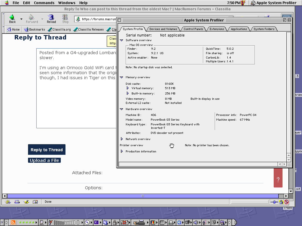302x226 pixels.
Task: Click the Navigator icon in status bar
Action: (x=8, y=202)
